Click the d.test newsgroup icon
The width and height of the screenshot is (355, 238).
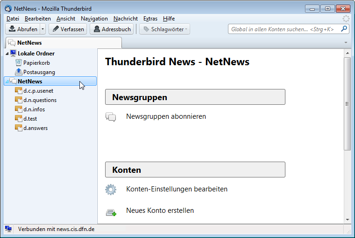coord(18,118)
